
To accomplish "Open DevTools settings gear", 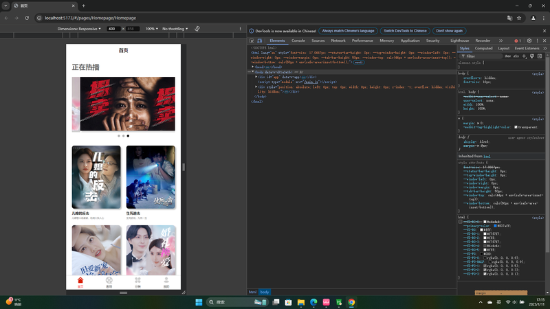I will [529, 41].
